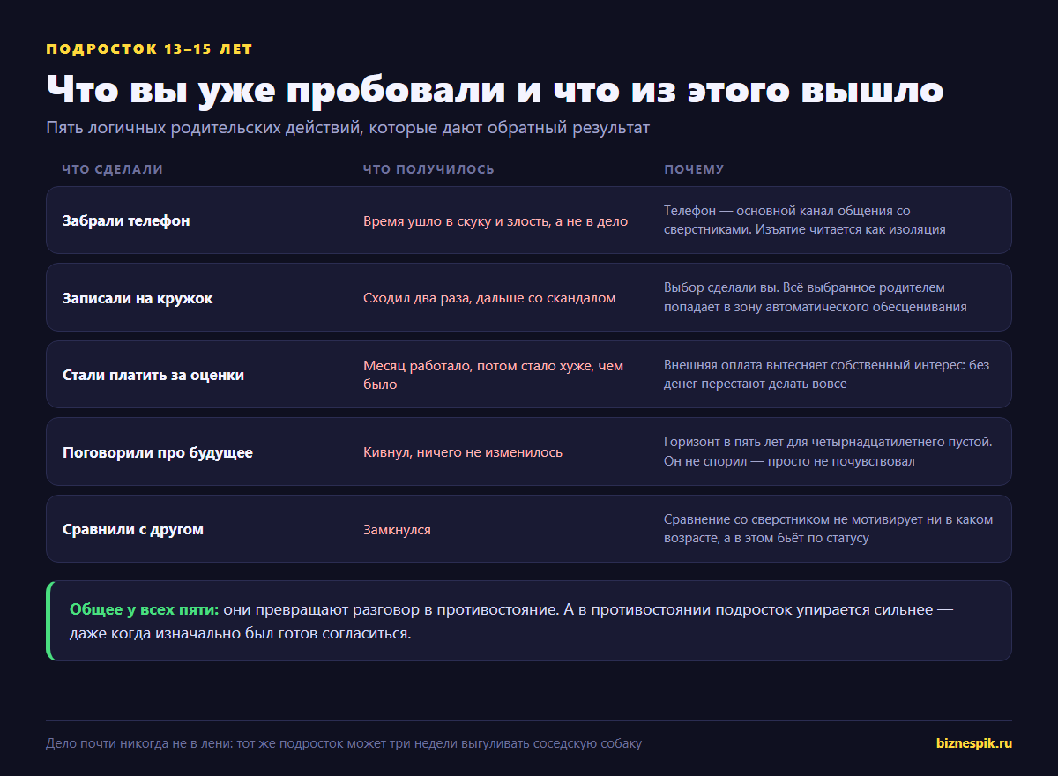Click the biznespik.ru link in the footer
Screen dimensions: 1058x776
point(974,743)
